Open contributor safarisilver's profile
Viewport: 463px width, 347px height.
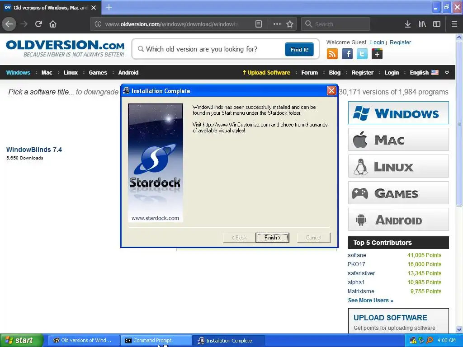[361, 273]
